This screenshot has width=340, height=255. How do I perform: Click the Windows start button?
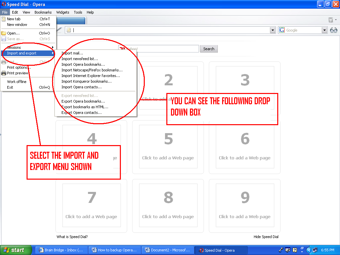(16, 250)
